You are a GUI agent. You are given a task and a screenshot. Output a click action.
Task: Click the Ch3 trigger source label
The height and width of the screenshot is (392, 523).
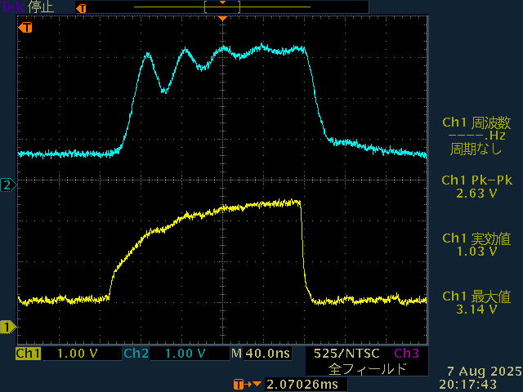(x=406, y=354)
